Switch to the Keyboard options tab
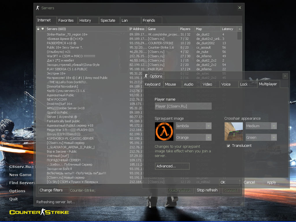This screenshot has width=296, height=222. coord(153,84)
